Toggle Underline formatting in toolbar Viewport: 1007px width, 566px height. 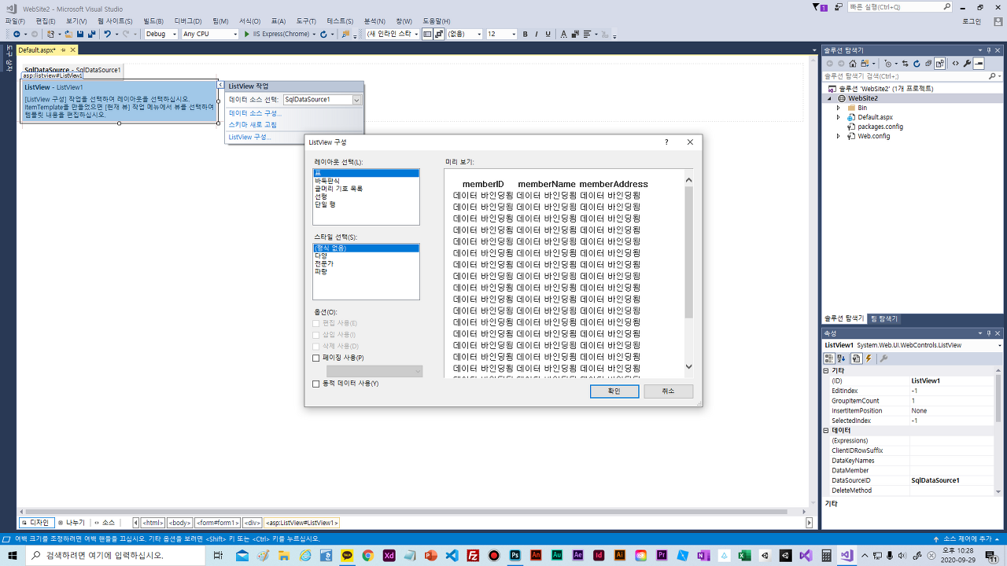548,34
